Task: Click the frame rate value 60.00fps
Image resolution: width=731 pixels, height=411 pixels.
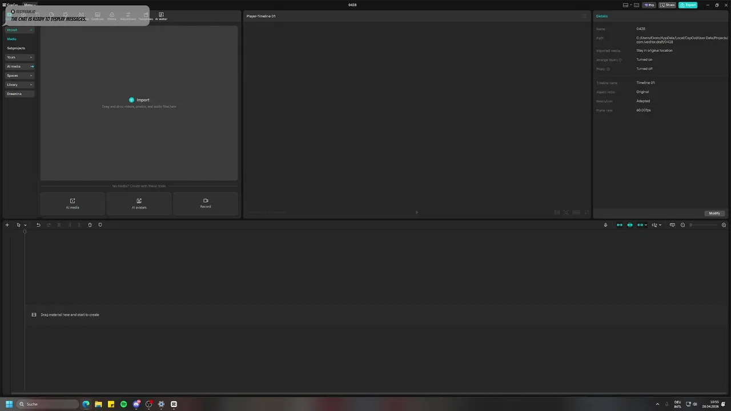Action: tap(644, 110)
